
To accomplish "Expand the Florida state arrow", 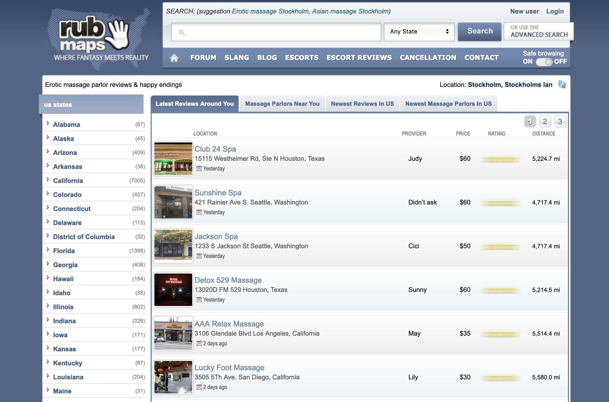I will coord(48,250).
